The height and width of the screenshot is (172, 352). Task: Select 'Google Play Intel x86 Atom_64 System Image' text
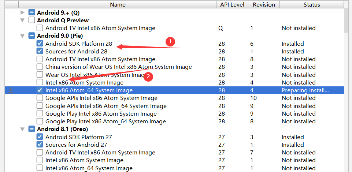coord(105,121)
